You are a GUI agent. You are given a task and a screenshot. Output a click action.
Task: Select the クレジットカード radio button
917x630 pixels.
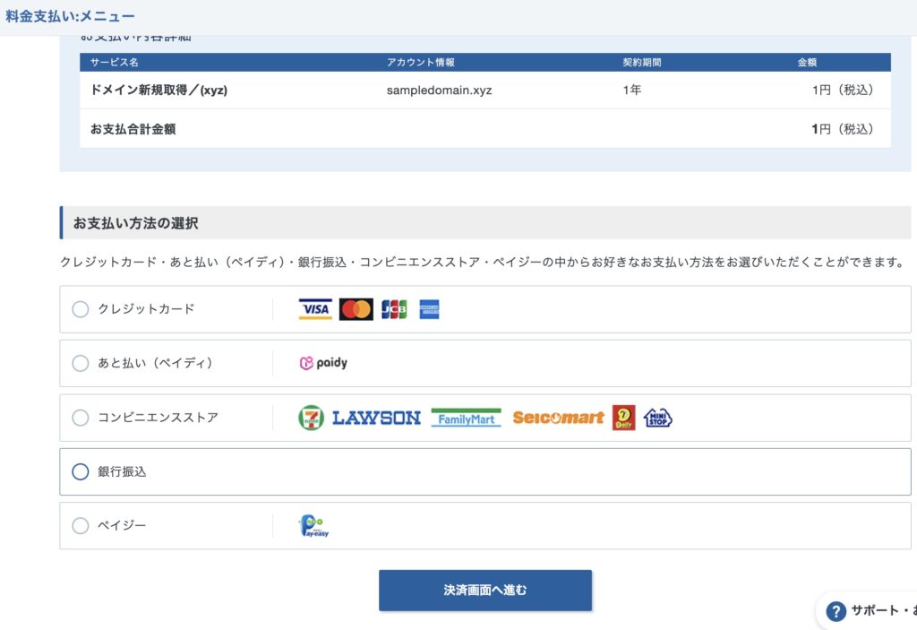click(81, 309)
